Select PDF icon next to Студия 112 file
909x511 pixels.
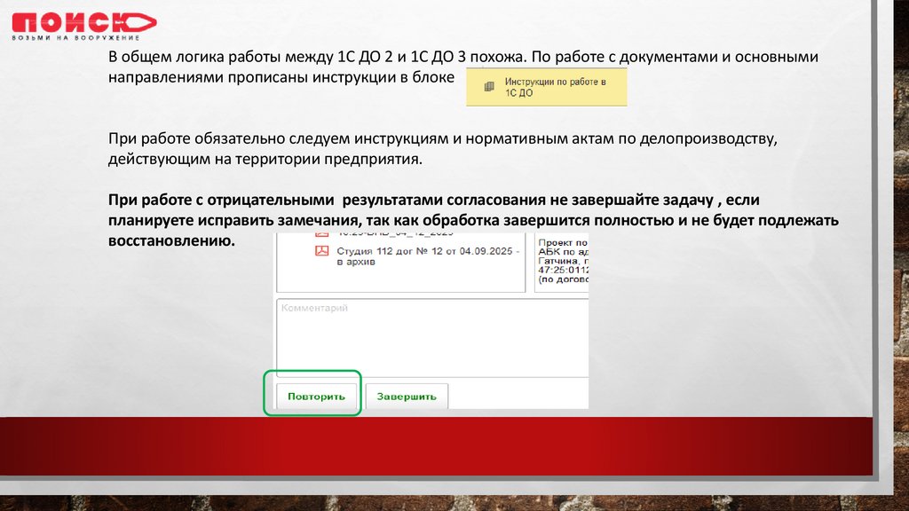(x=321, y=251)
